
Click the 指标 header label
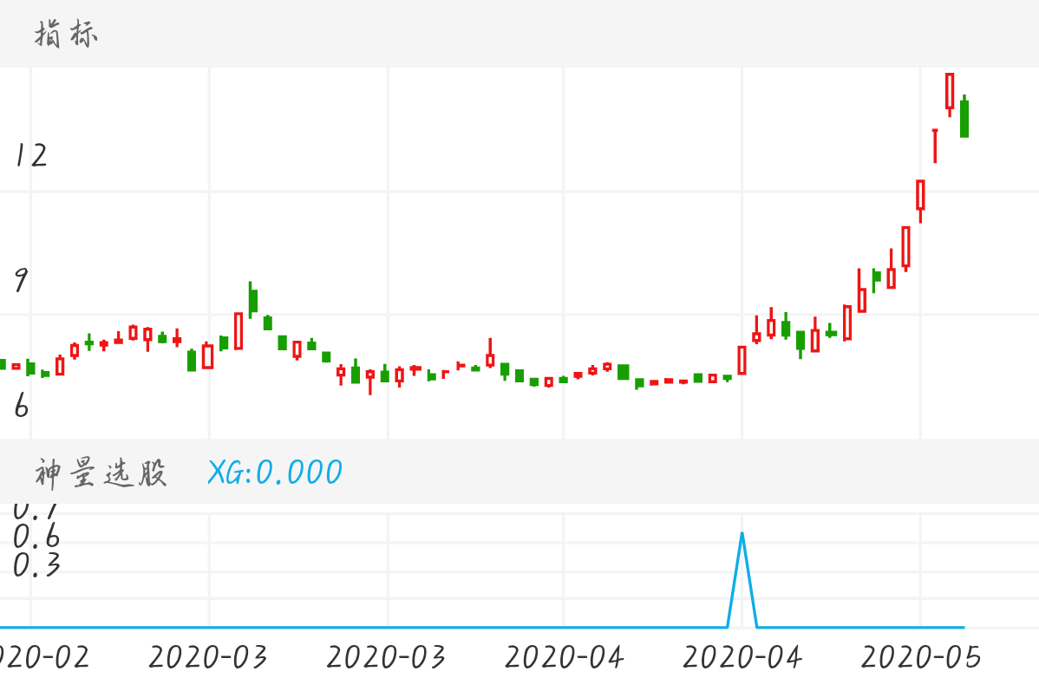(66, 35)
